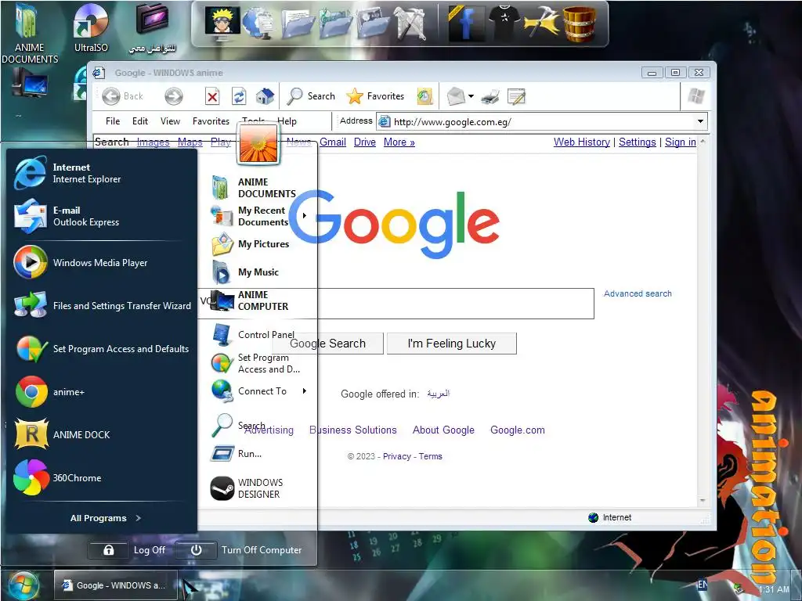Select Google - WINDOWS taskbar button
Viewport: 802px width, 601px height.
(116, 585)
